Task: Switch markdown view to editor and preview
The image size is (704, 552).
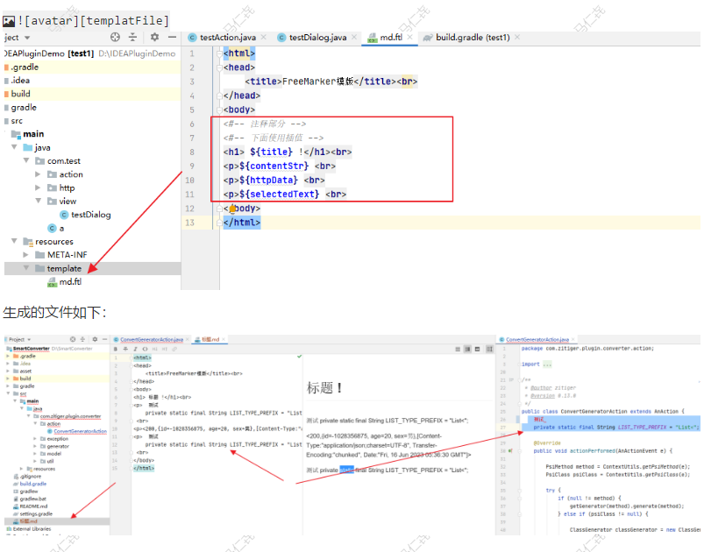Action: (x=467, y=349)
